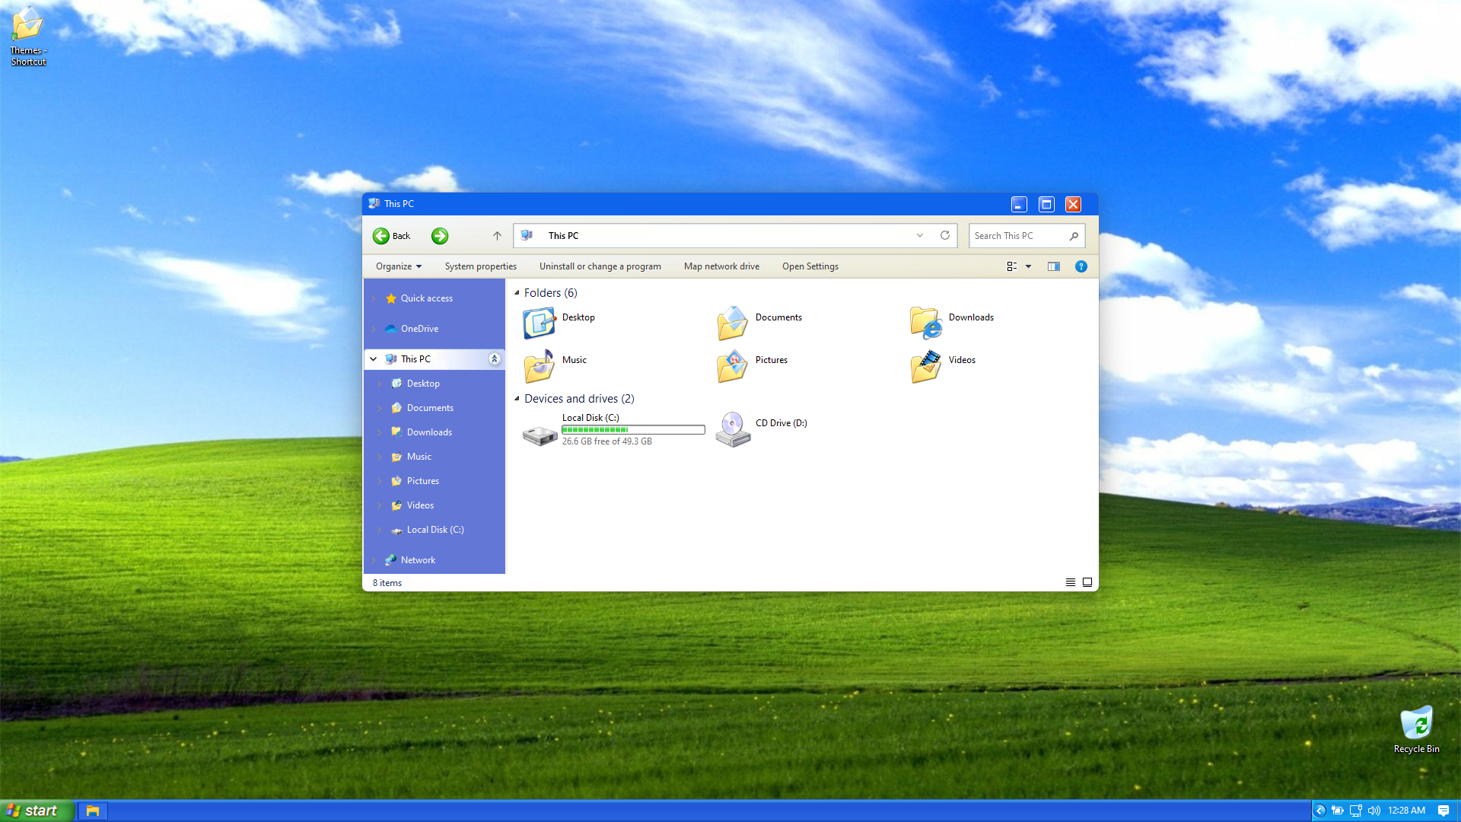Click the green Forward arrow button
Image resolution: width=1461 pixels, height=822 pixels.
[x=440, y=236]
